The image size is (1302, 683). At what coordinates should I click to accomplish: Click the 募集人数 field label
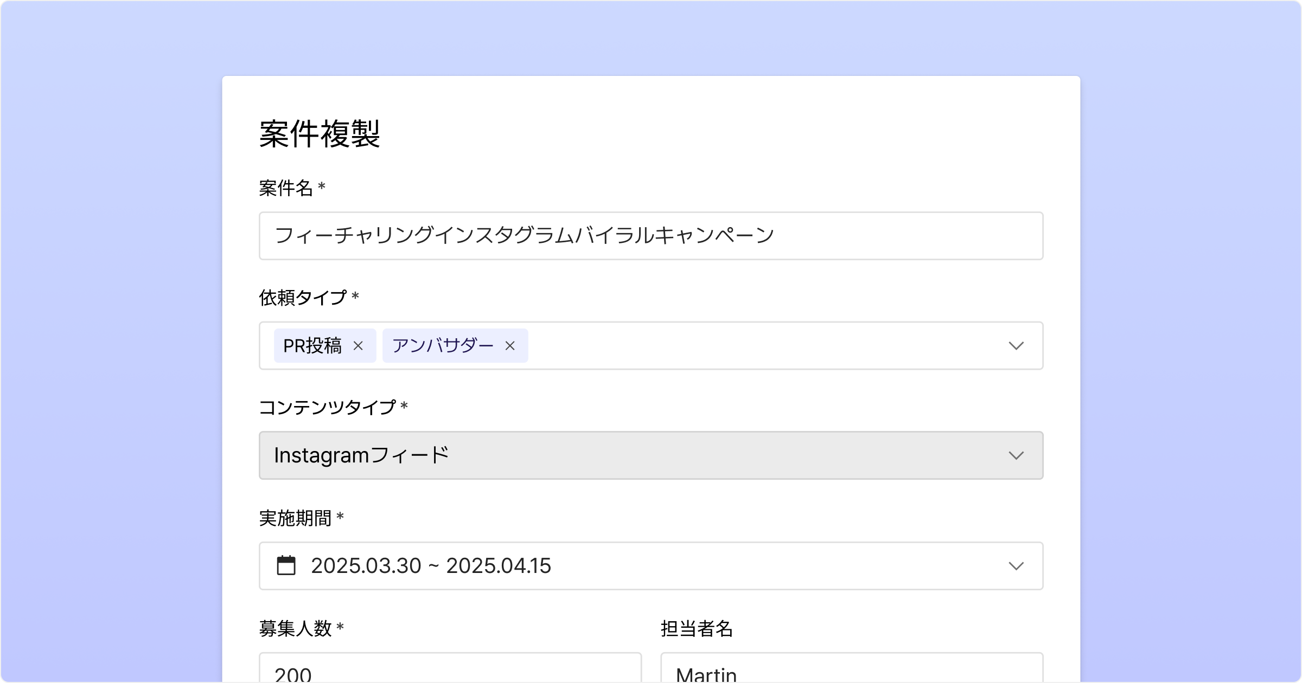[x=295, y=629]
